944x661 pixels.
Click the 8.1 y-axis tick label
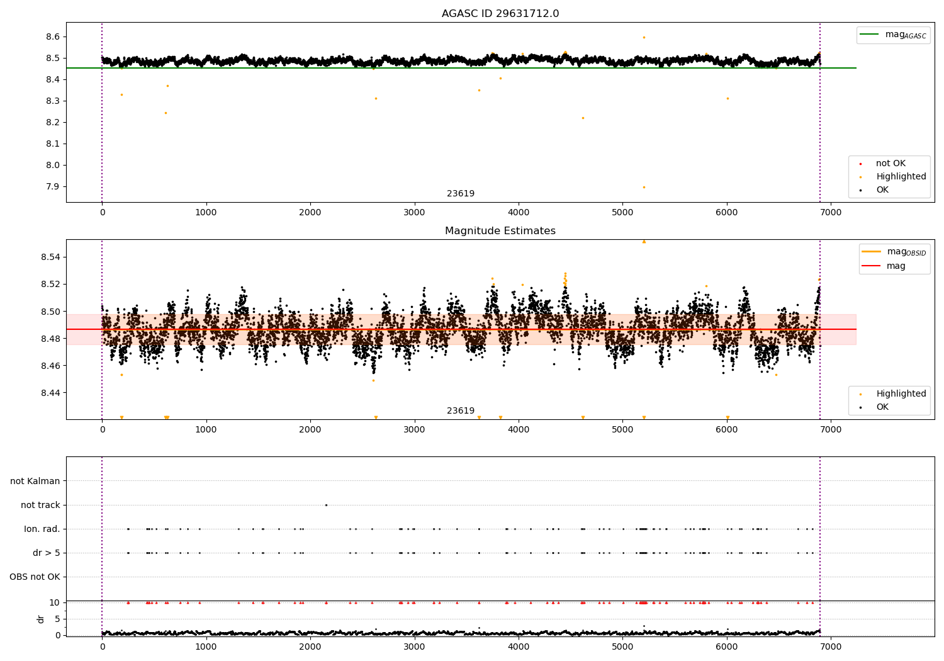53,144
